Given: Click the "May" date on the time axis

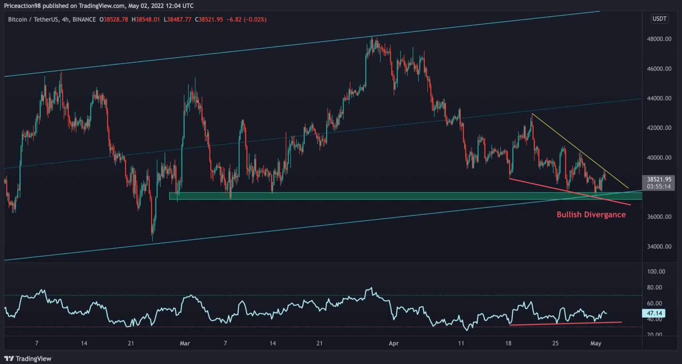Looking at the screenshot, I should 595,343.
